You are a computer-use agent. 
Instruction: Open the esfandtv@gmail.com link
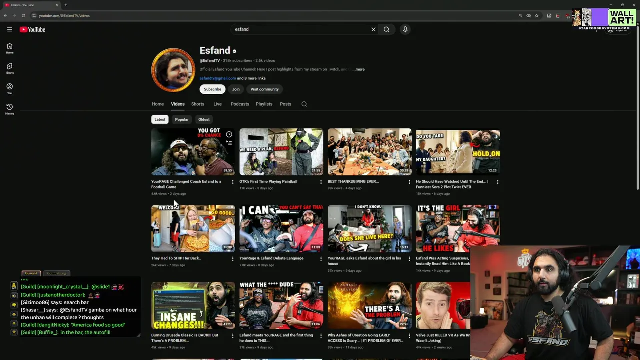(x=217, y=78)
